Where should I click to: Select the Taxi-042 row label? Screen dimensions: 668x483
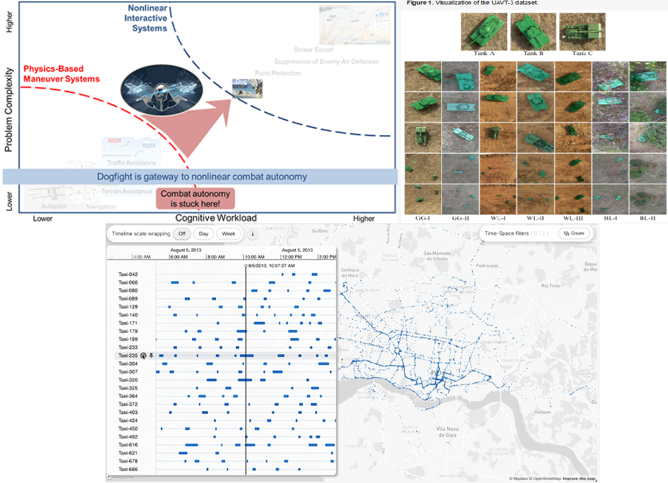[128, 274]
